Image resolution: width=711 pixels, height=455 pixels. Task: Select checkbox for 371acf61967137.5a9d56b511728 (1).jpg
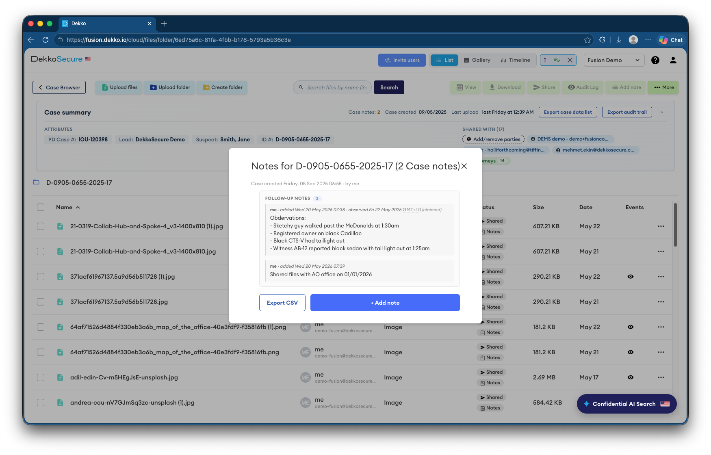41,277
